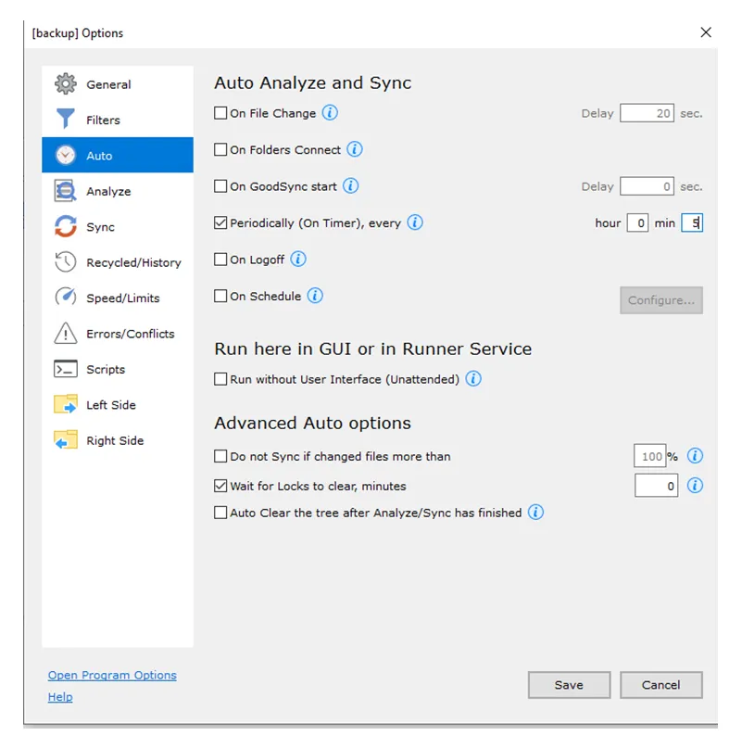This screenshot has height=748, width=742.
Task: Show info for On GoodSync start
Action: [x=350, y=185]
